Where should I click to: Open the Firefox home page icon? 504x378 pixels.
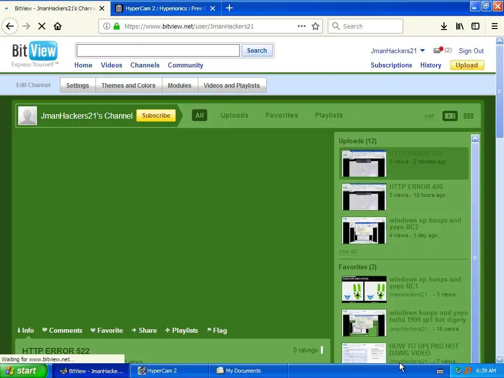[58, 26]
